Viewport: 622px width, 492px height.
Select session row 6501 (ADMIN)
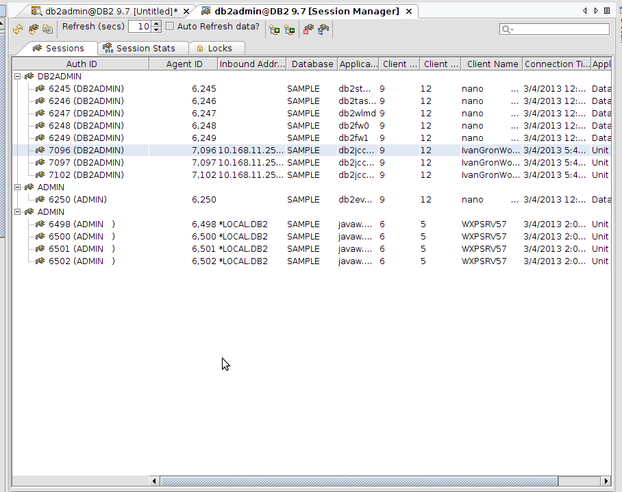coord(312,249)
